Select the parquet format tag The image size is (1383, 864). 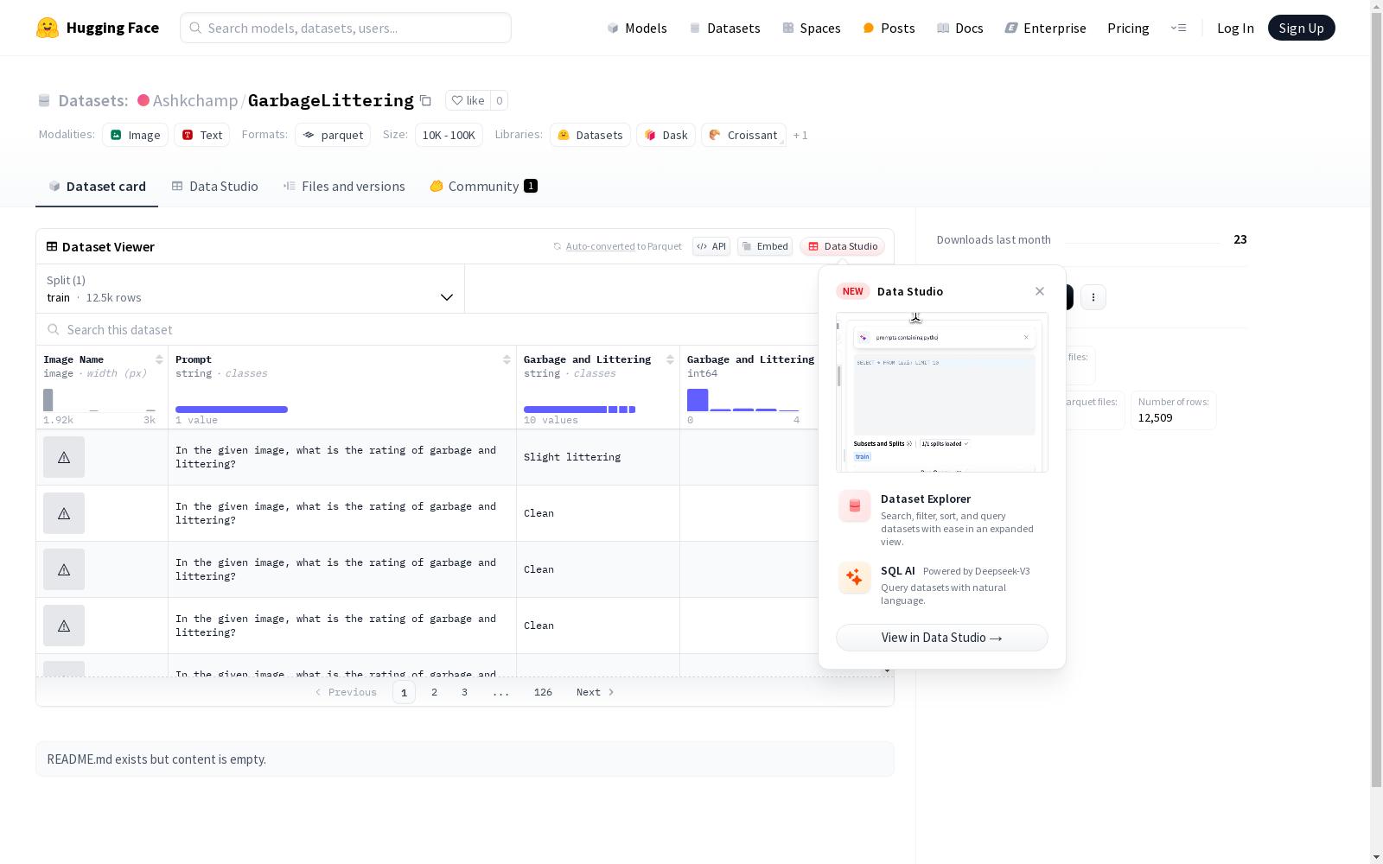click(333, 135)
